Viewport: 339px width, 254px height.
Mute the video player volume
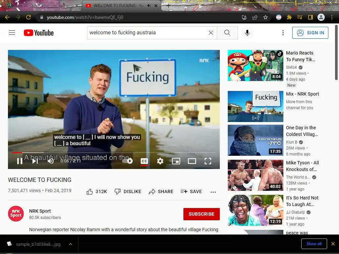51,161
